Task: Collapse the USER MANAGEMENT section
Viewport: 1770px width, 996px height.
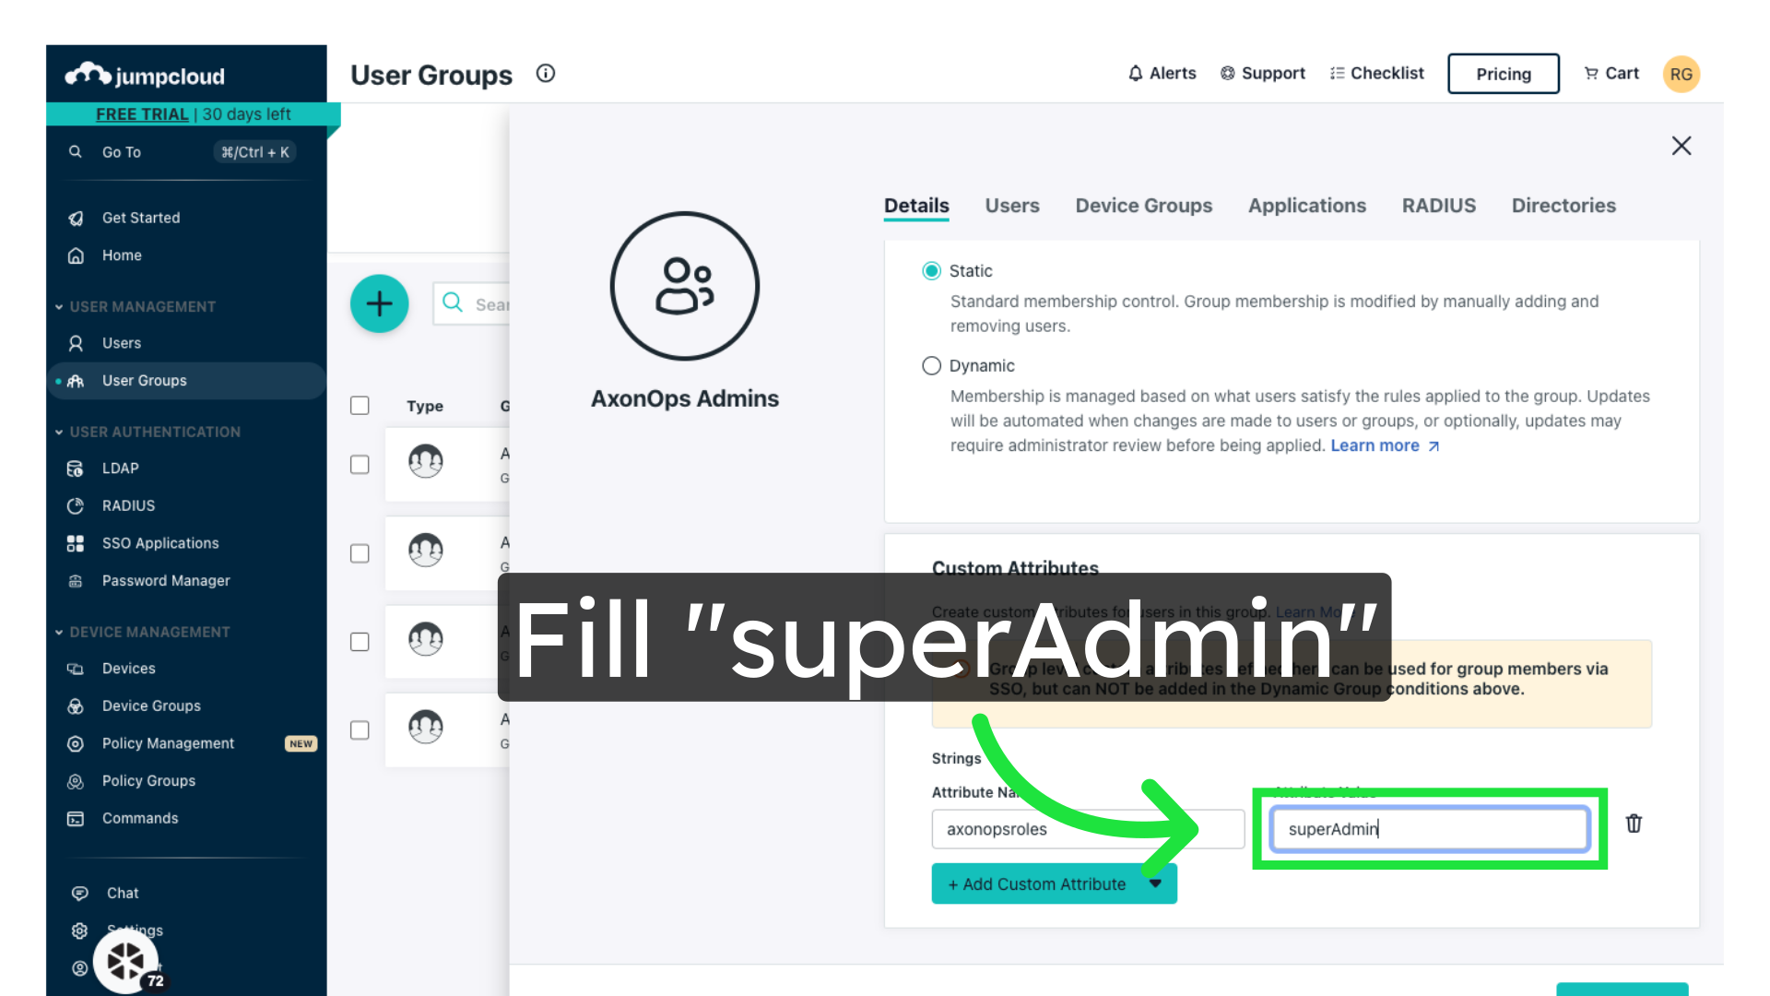Action: [x=59, y=307]
